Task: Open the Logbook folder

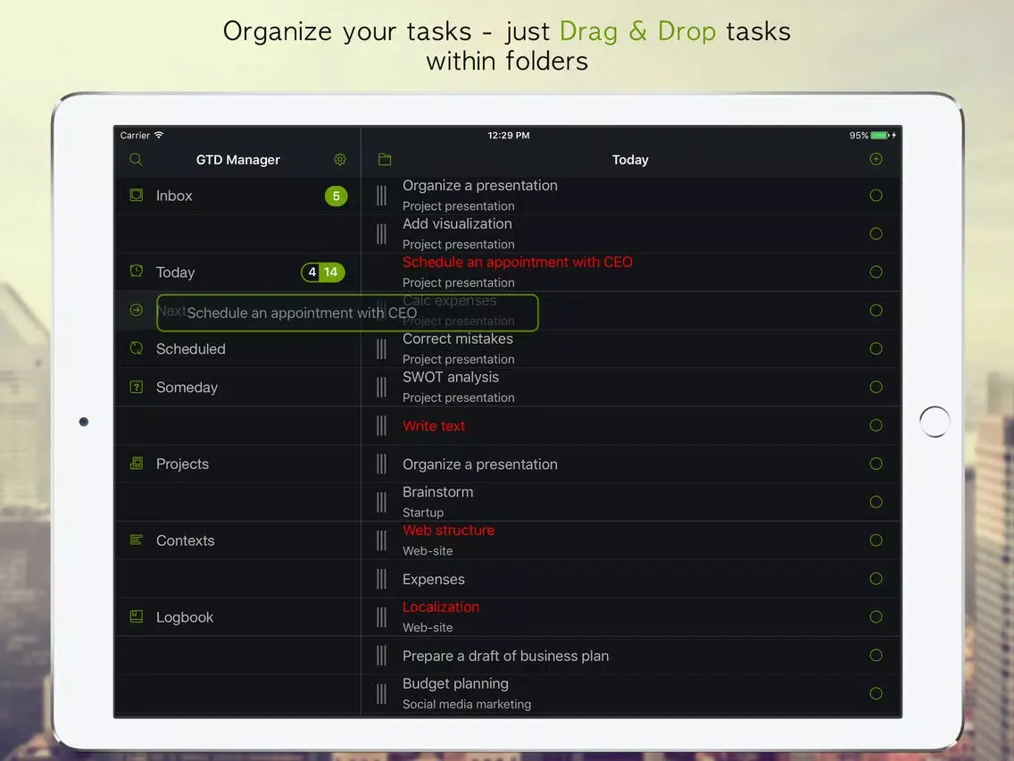Action: coord(237,617)
